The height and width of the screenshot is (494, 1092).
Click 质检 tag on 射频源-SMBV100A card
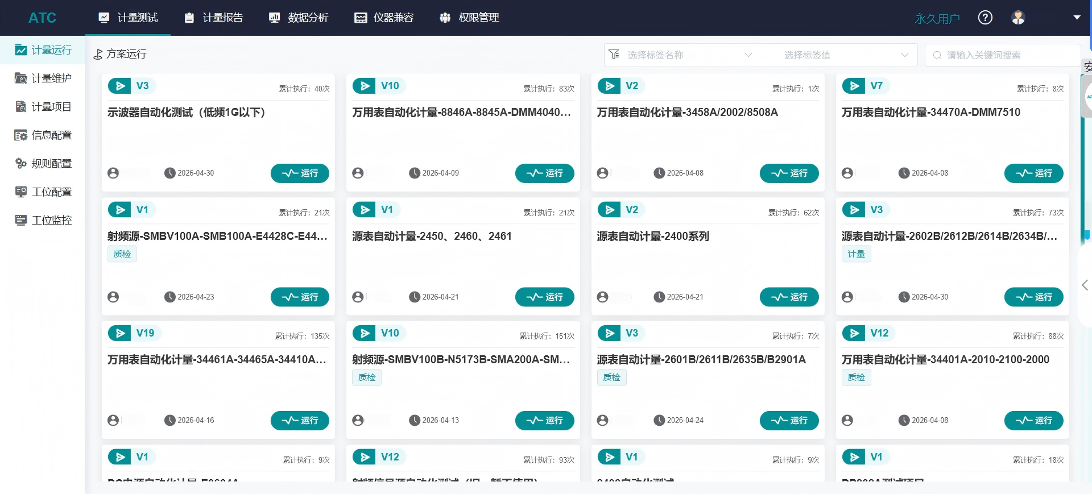pyautogui.click(x=122, y=254)
